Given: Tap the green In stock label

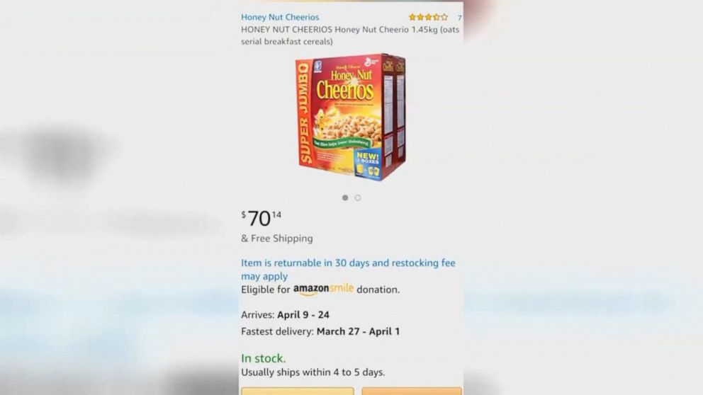Looking at the screenshot, I should pos(263,358).
